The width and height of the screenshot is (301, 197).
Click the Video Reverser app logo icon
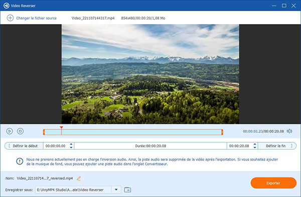[7, 6]
